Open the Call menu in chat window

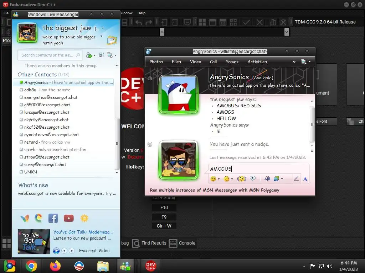pyautogui.click(x=213, y=62)
